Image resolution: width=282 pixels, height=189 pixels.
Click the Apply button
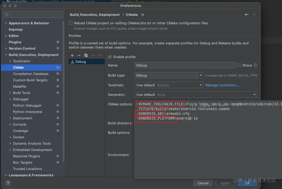coord(225,183)
